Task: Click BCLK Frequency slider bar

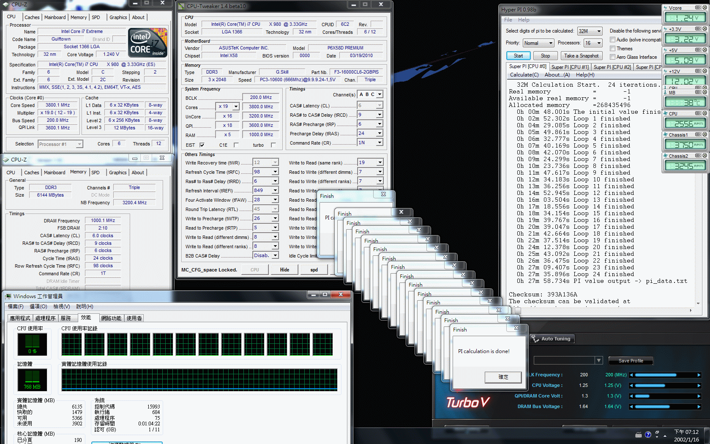Action: click(x=665, y=375)
